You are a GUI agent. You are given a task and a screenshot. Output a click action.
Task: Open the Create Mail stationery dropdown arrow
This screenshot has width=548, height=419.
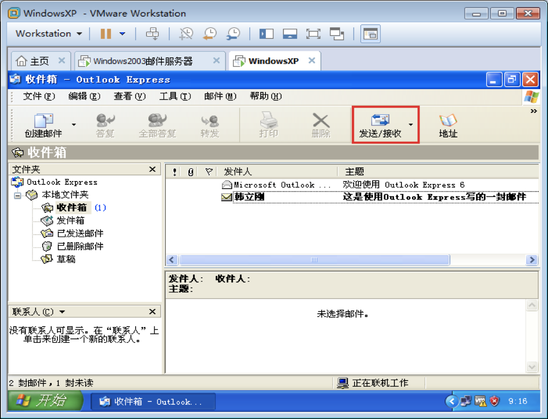click(74, 125)
